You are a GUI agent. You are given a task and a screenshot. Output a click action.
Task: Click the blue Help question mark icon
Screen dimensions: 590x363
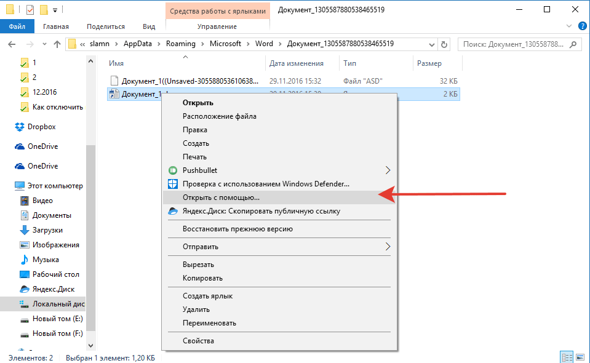pyautogui.click(x=582, y=26)
